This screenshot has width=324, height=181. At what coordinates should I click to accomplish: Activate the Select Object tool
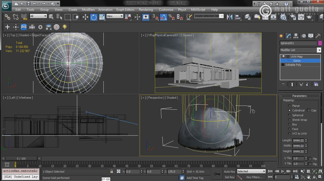(x=51, y=17)
